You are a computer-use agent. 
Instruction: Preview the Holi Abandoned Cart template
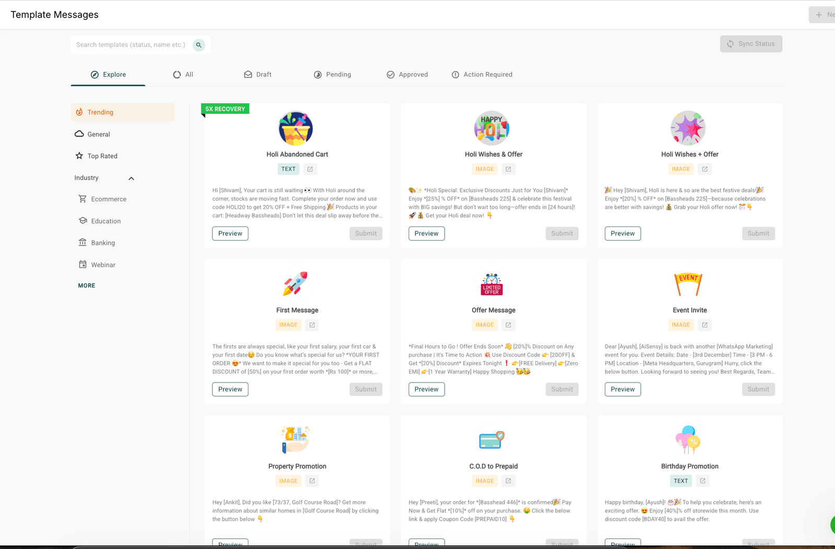tap(230, 234)
